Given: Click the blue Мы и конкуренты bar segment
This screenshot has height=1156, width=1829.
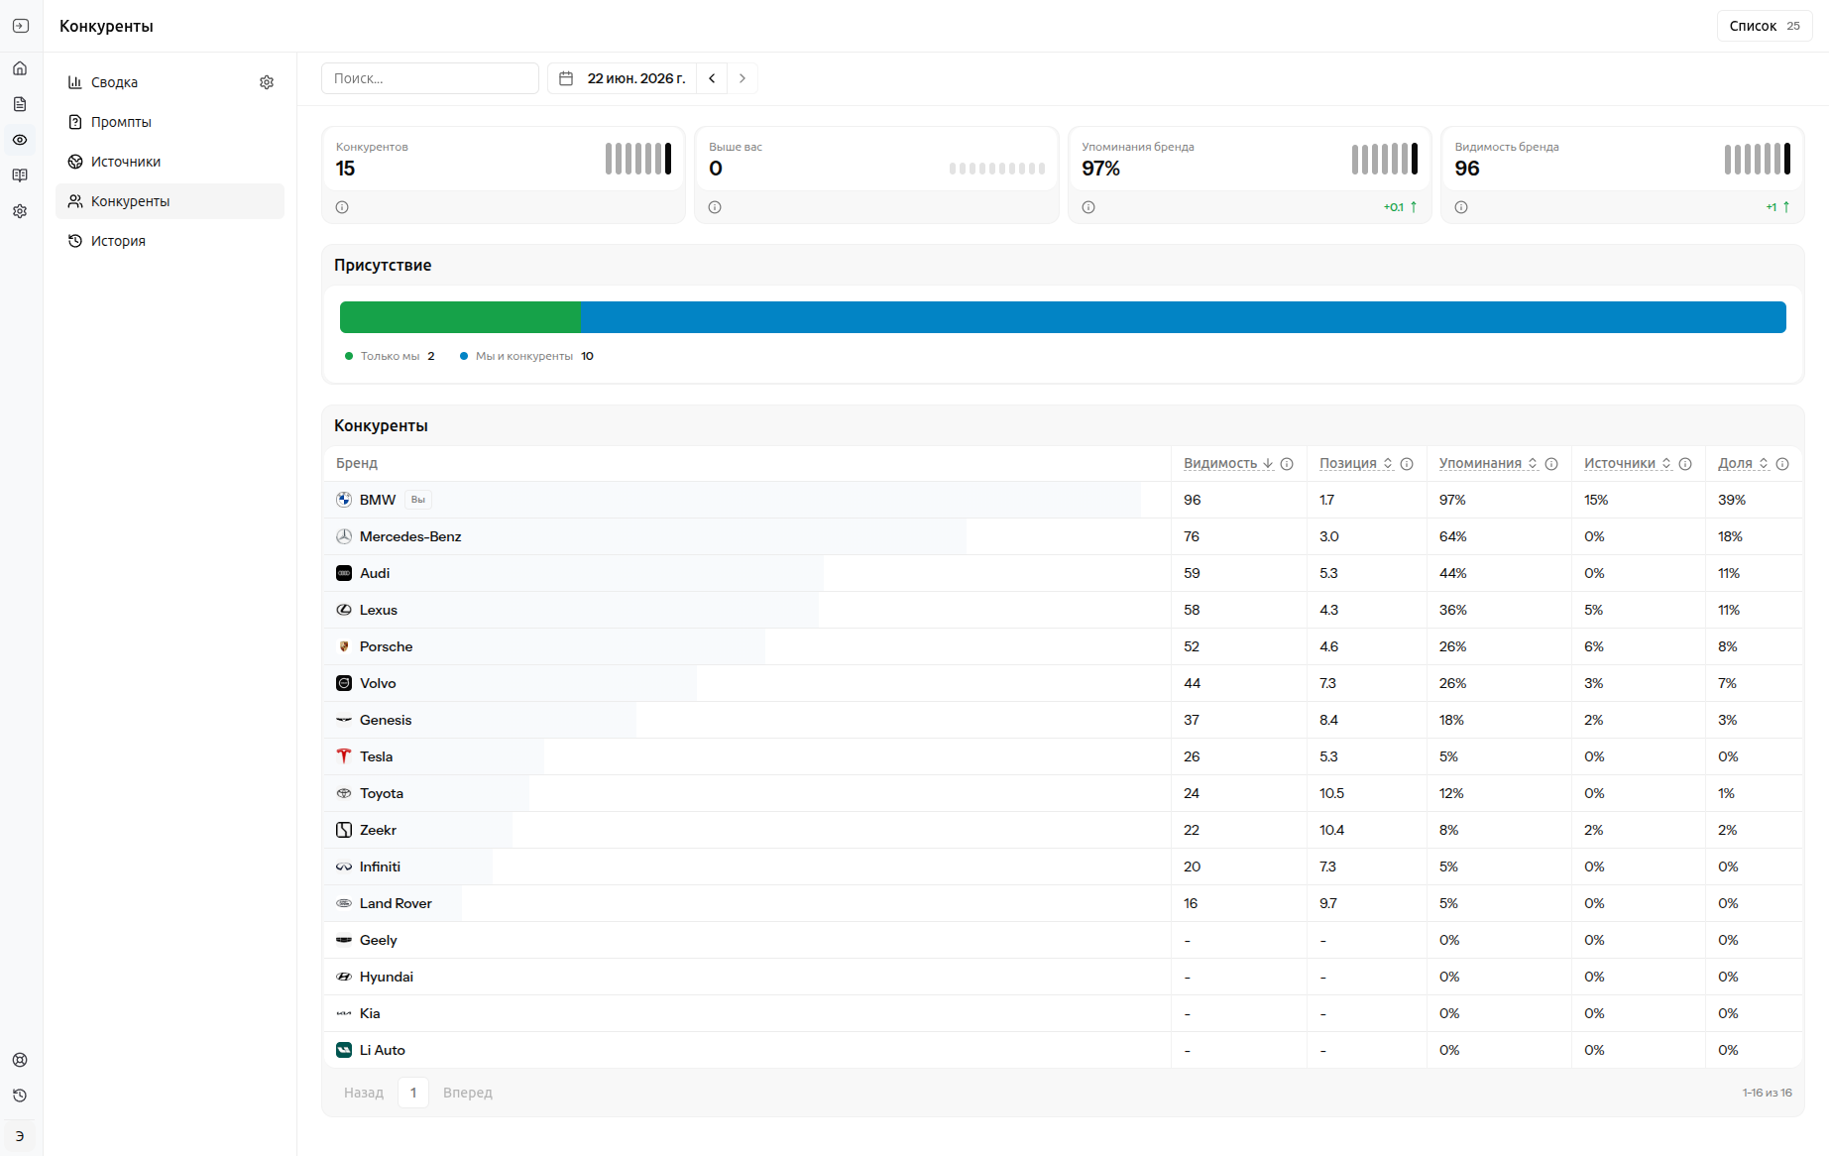Looking at the screenshot, I should click(1183, 317).
